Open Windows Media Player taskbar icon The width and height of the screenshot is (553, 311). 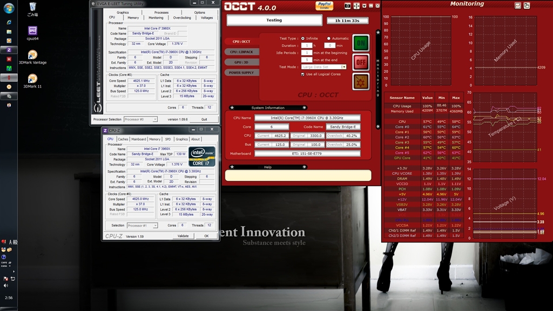[9, 41]
